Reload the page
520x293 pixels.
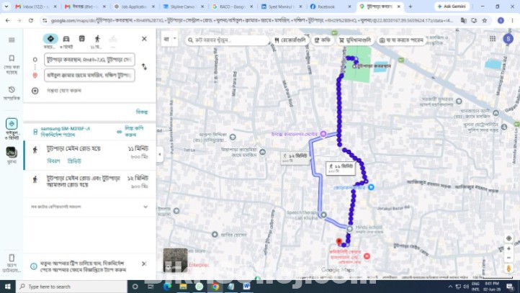30,21
